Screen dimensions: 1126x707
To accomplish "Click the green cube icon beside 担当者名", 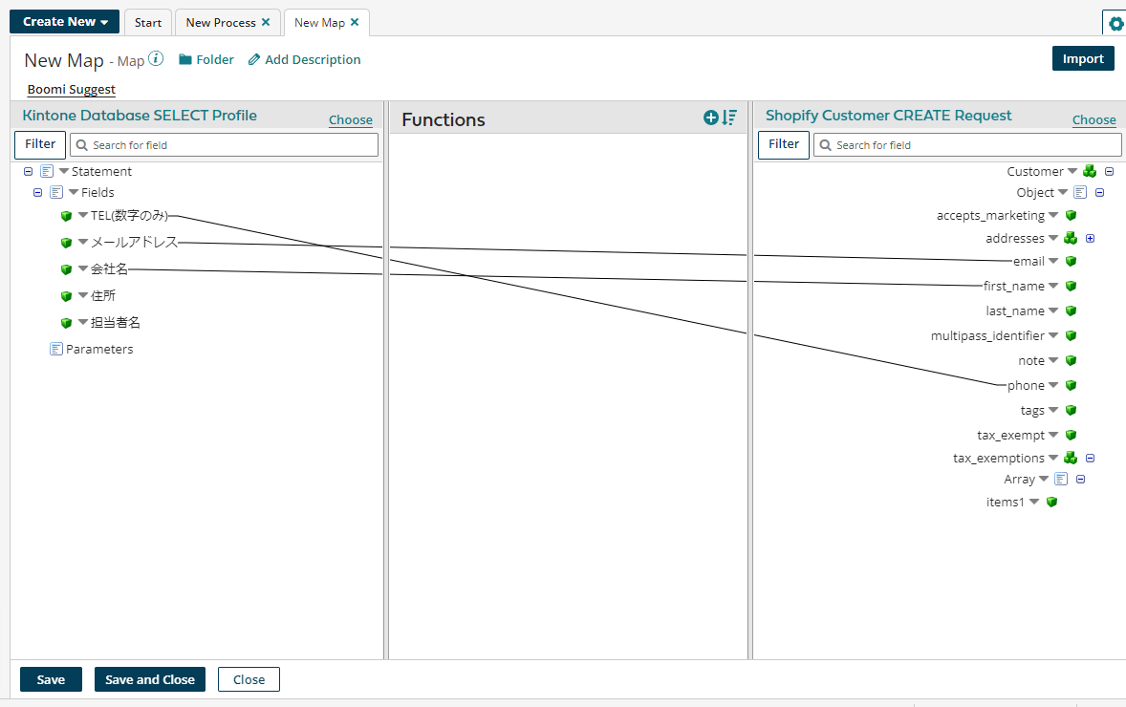I will [x=67, y=323].
